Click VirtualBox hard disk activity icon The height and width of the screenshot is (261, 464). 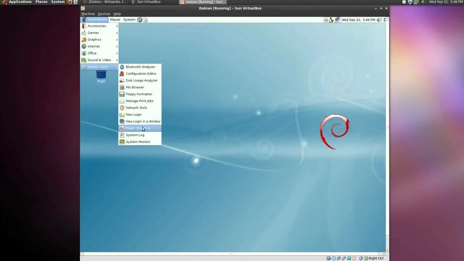328,258
